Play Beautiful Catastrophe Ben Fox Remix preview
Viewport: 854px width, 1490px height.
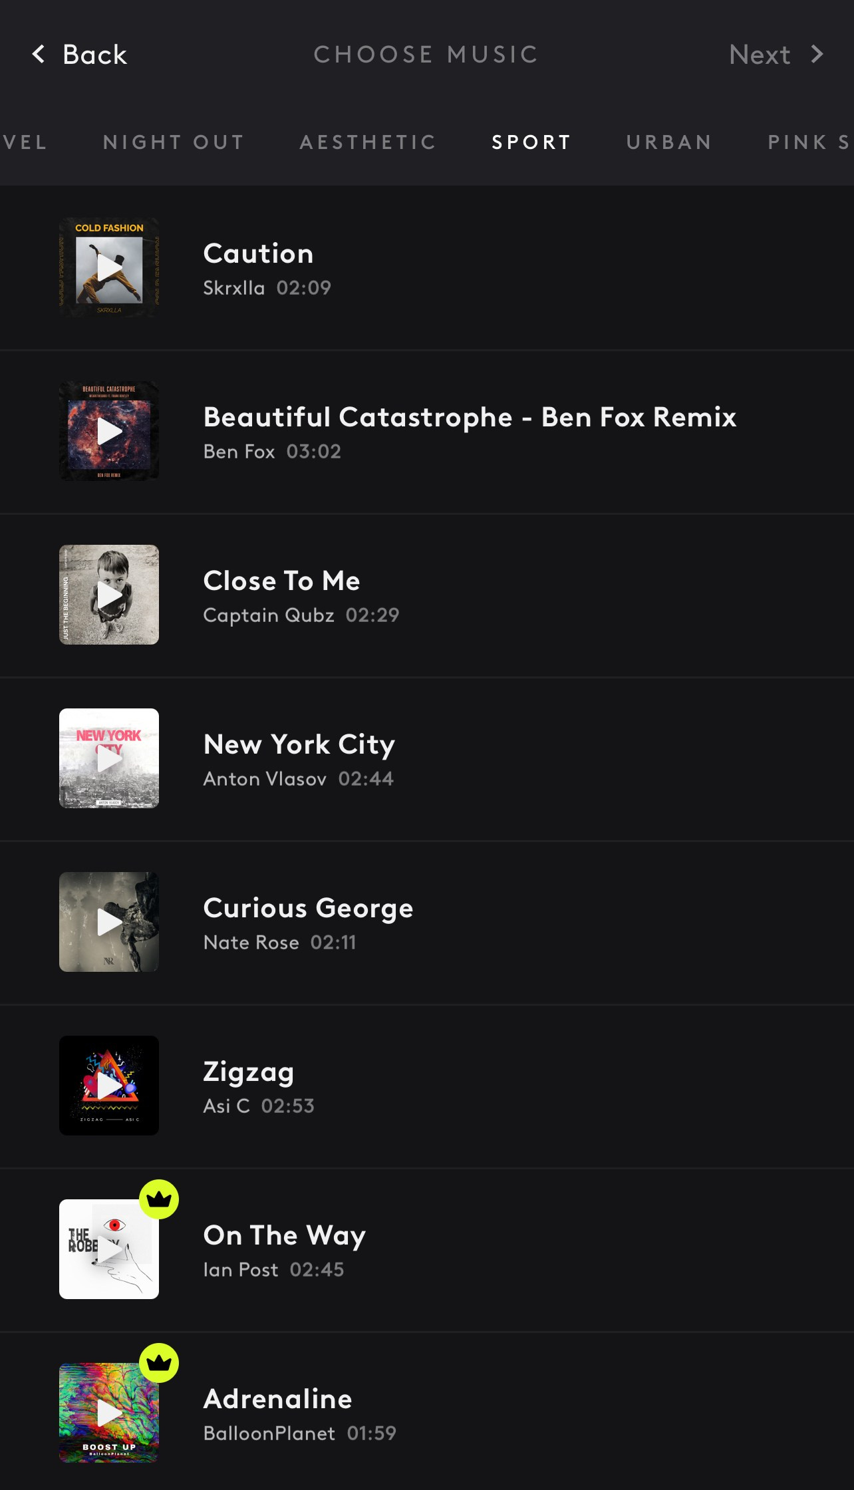pos(109,431)
